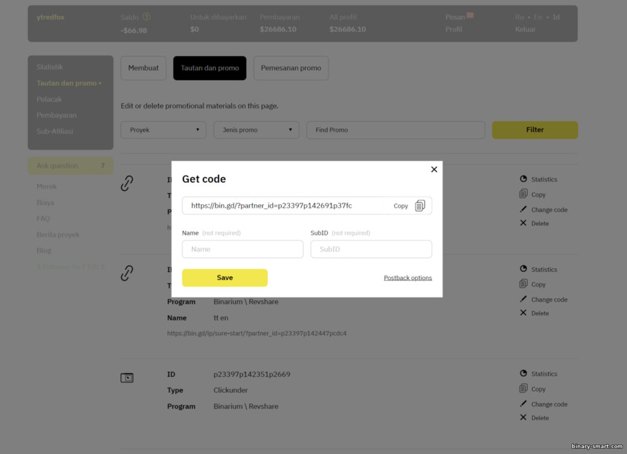Select Tautan dan promo sidebar item

click(x=69, y=83)
